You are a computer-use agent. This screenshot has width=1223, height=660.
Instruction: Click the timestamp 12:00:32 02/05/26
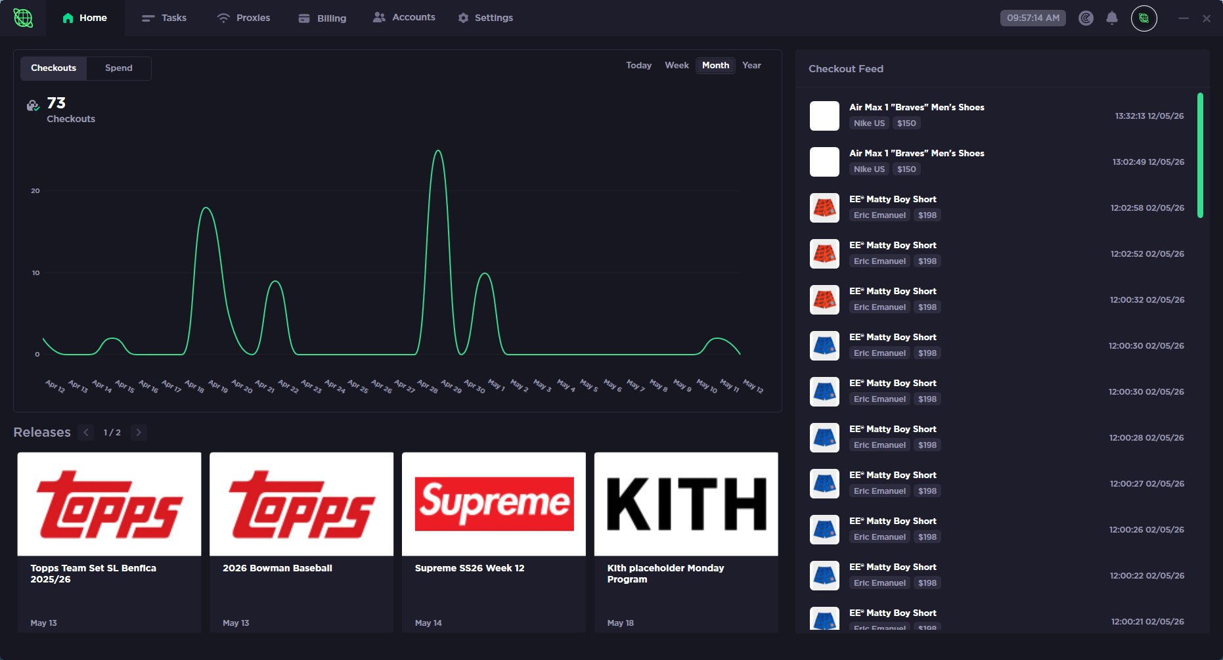click(1147, 300)
